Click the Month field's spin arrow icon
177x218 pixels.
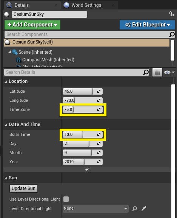click(99, 153)
